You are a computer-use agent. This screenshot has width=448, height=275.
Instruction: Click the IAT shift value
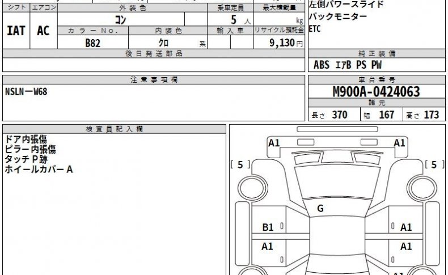coord(16,31)
